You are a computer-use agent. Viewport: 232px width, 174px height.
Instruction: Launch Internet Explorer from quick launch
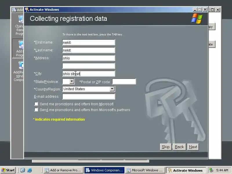[30, 170]
